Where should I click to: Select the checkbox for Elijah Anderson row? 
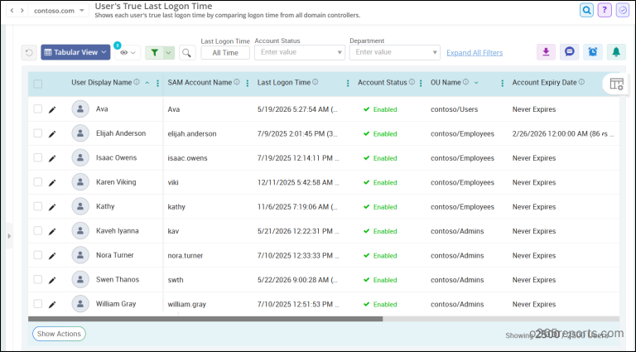(x=38, y=133)
